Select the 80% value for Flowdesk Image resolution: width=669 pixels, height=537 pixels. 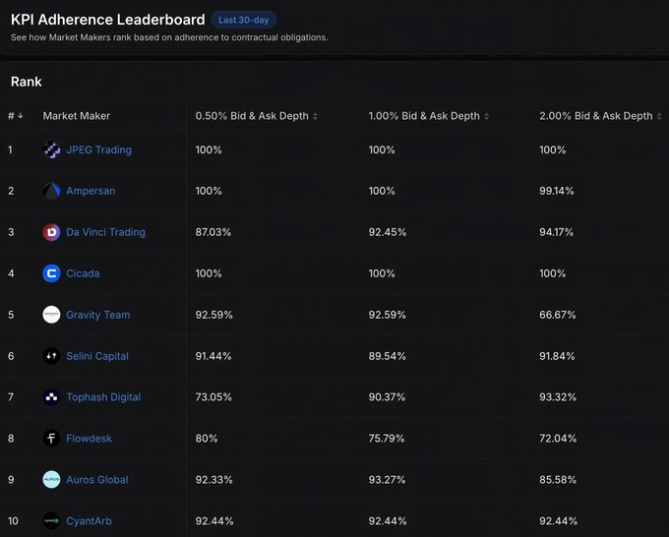[206, 439]
